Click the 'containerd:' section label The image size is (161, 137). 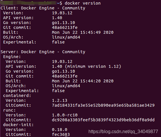click(17, 96)
